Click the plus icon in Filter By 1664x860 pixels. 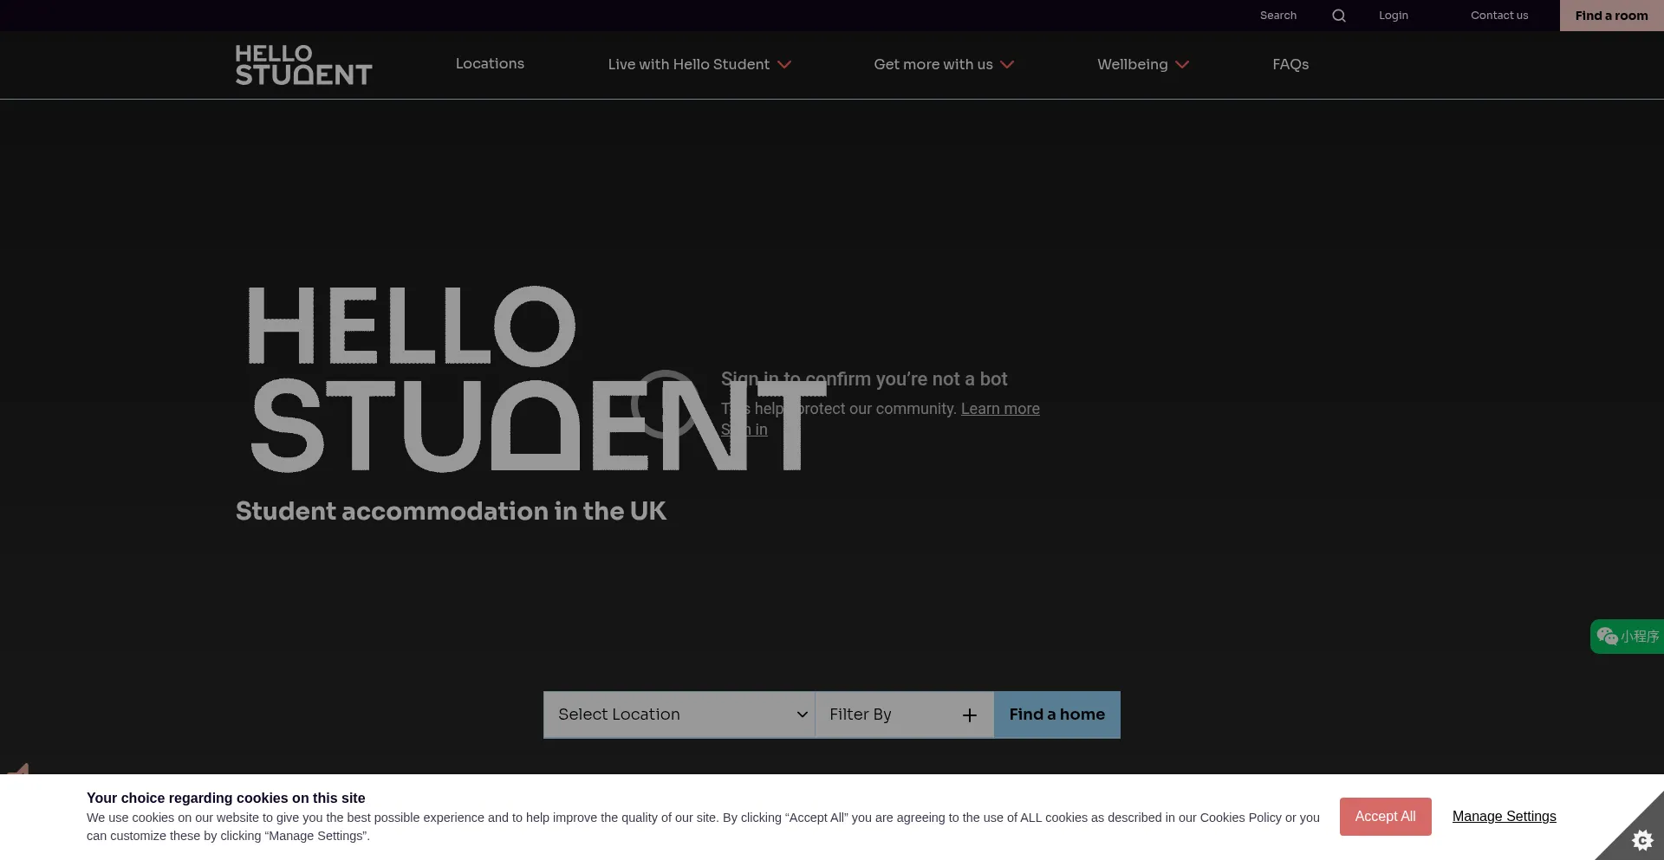coord(970,715)
